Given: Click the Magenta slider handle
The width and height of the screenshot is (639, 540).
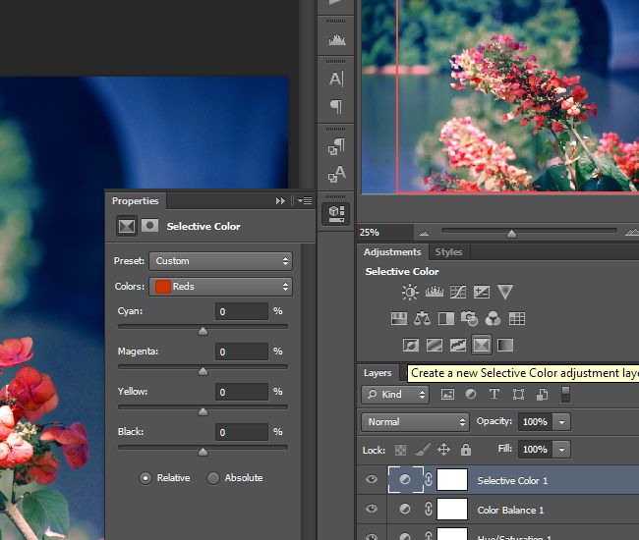Looking at the screenshot, I should point(203,371).
